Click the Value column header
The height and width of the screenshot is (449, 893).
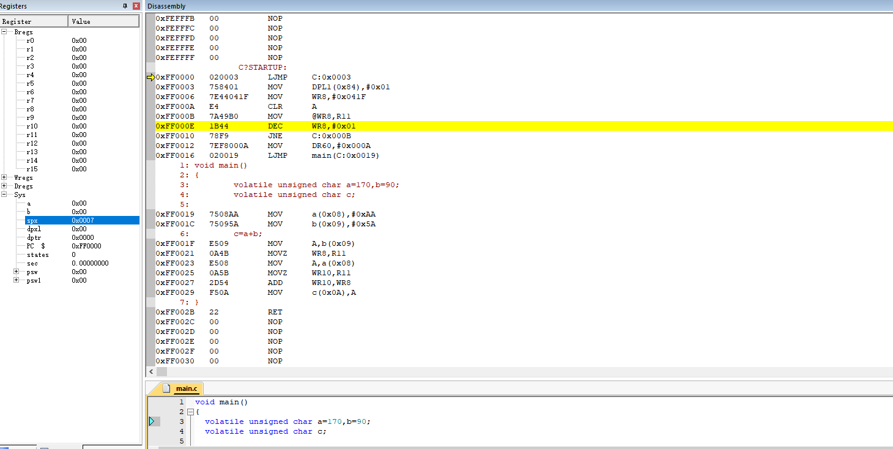(x=103, y=21)
